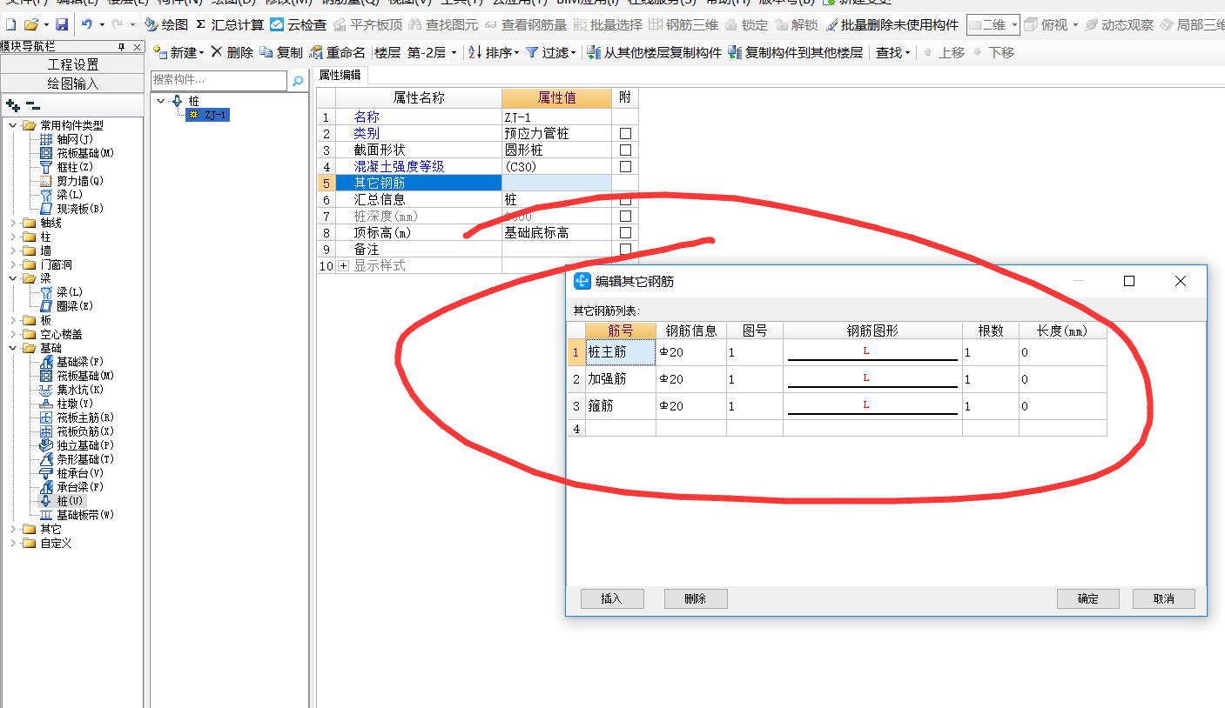
Task: Switch to the 绘图输入 section
Action: coord(72,83)
